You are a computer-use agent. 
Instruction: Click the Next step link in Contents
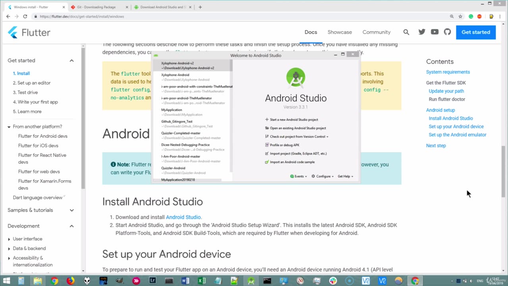436,145
